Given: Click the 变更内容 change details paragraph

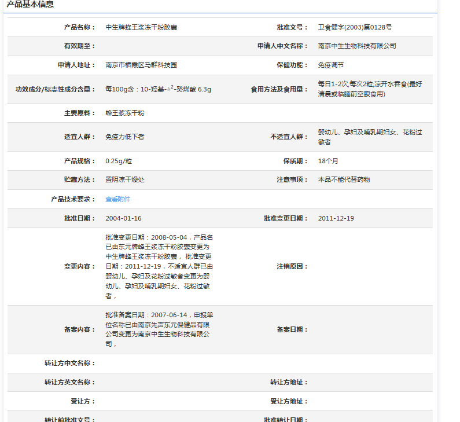Looking at the screenshot, I should pyautogui.click(x=159, y=266).
